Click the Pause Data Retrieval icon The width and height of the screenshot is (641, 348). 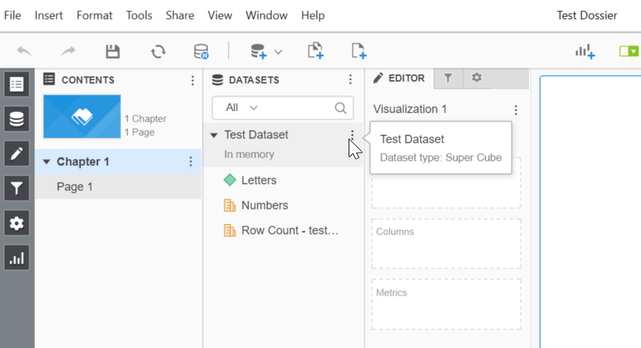click(x=201, y=52)
